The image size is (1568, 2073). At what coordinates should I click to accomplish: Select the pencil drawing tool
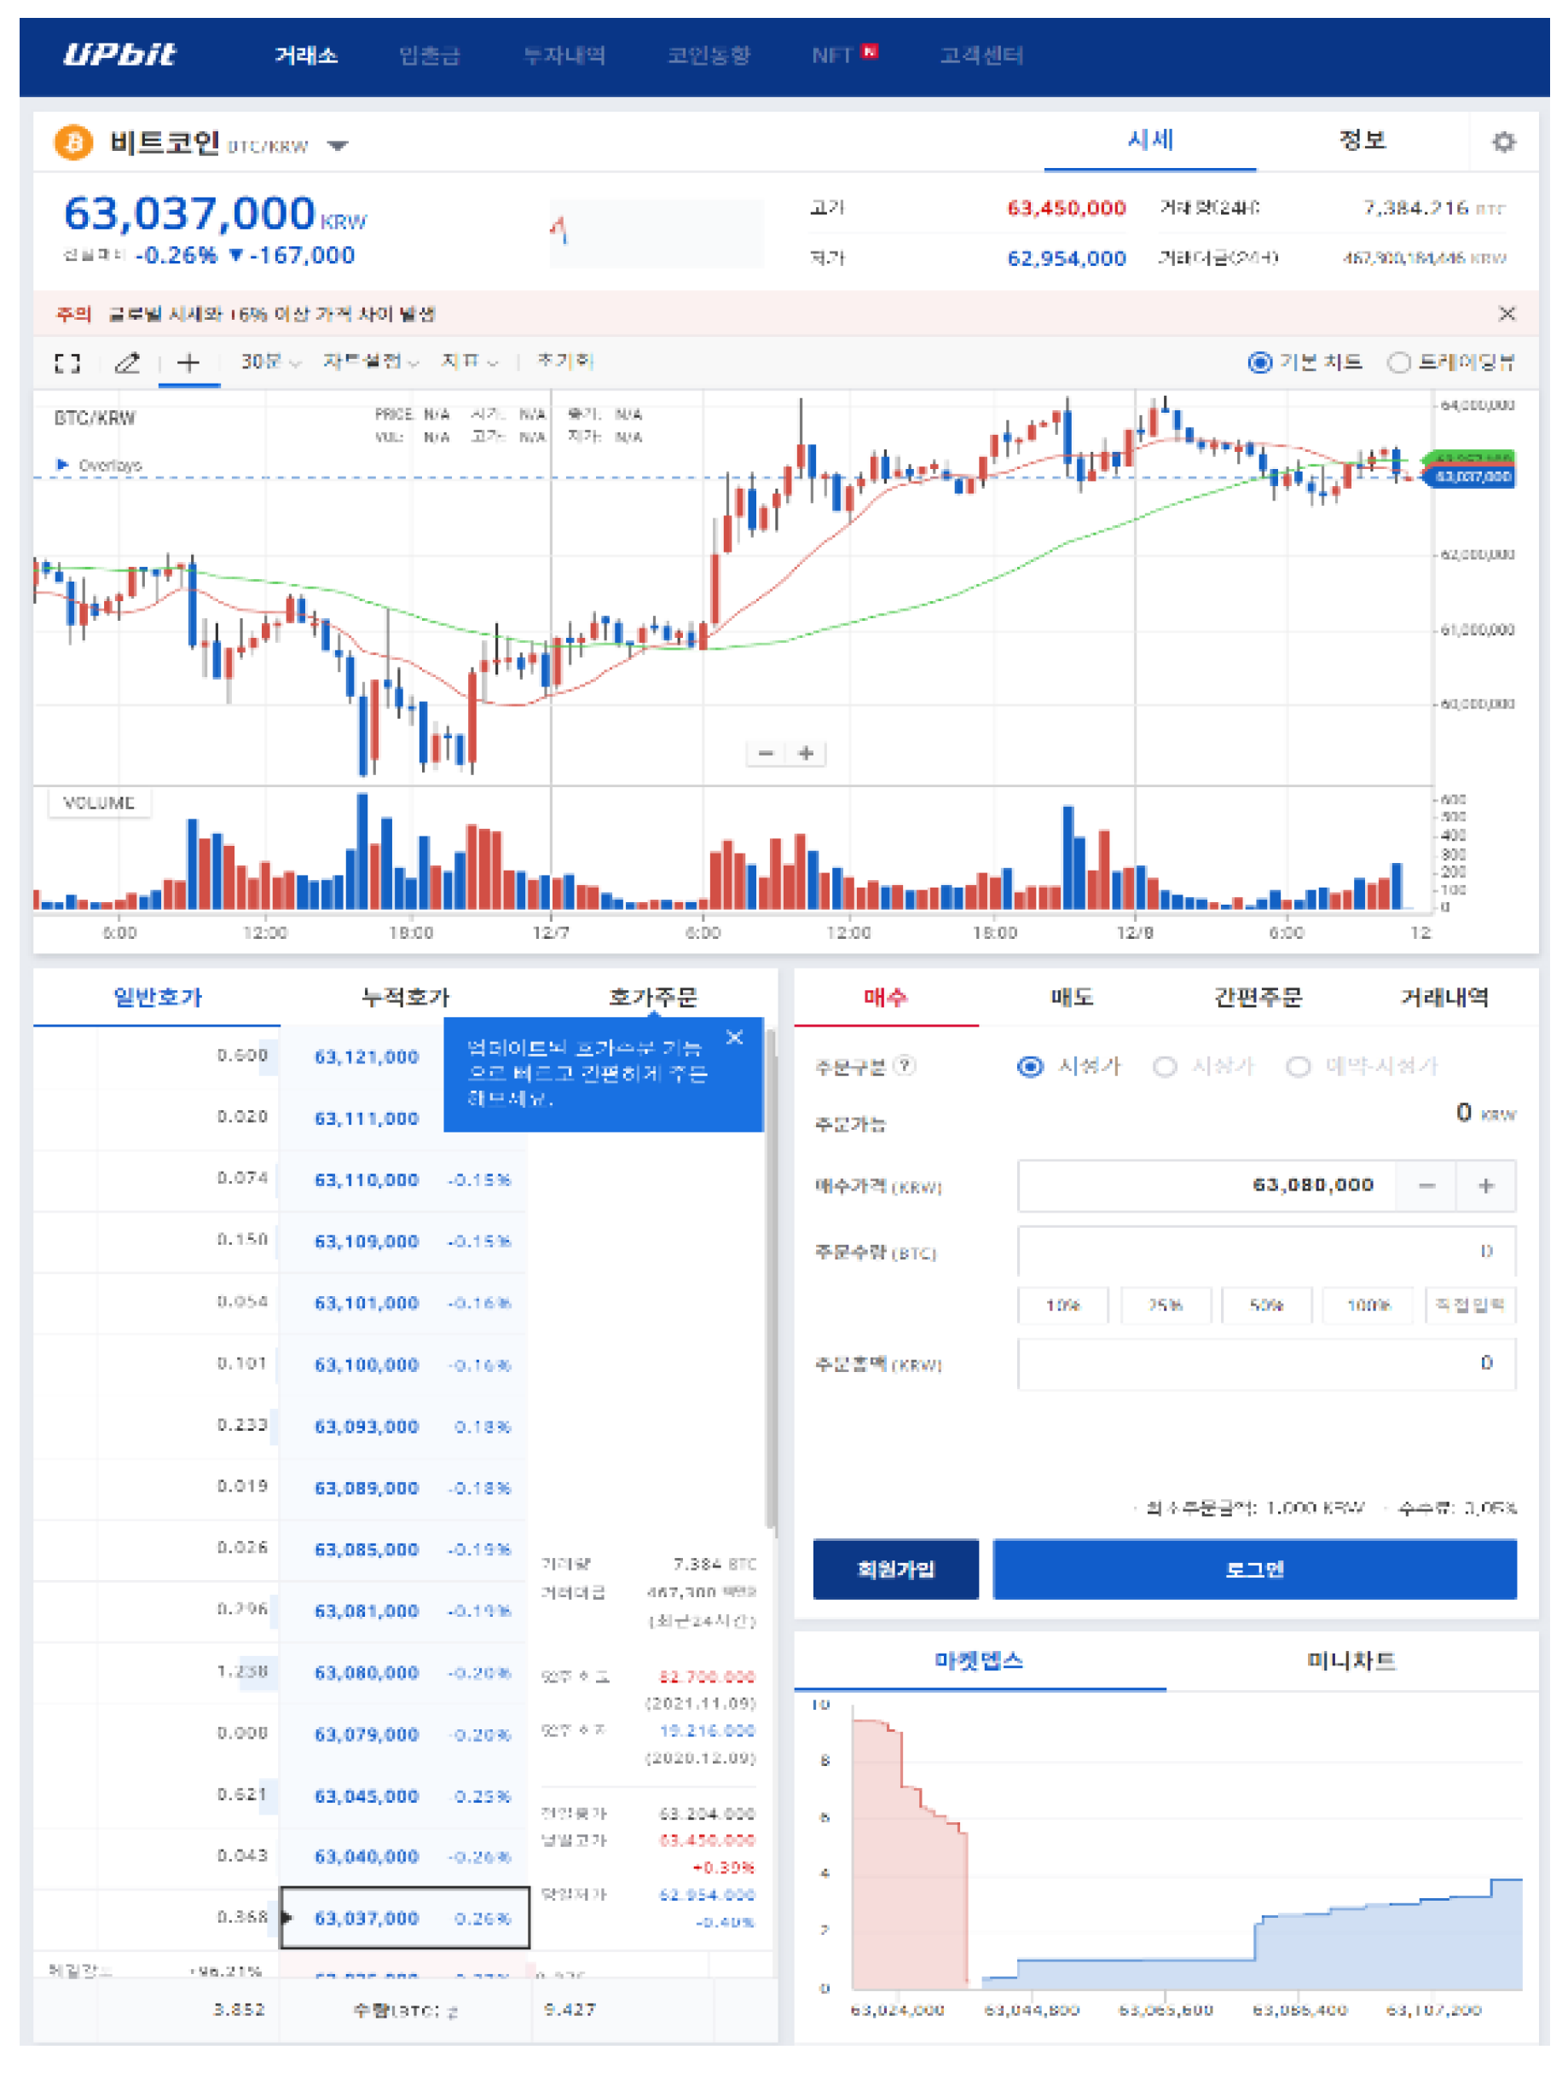pyautogui.click(x=126, y=362)
